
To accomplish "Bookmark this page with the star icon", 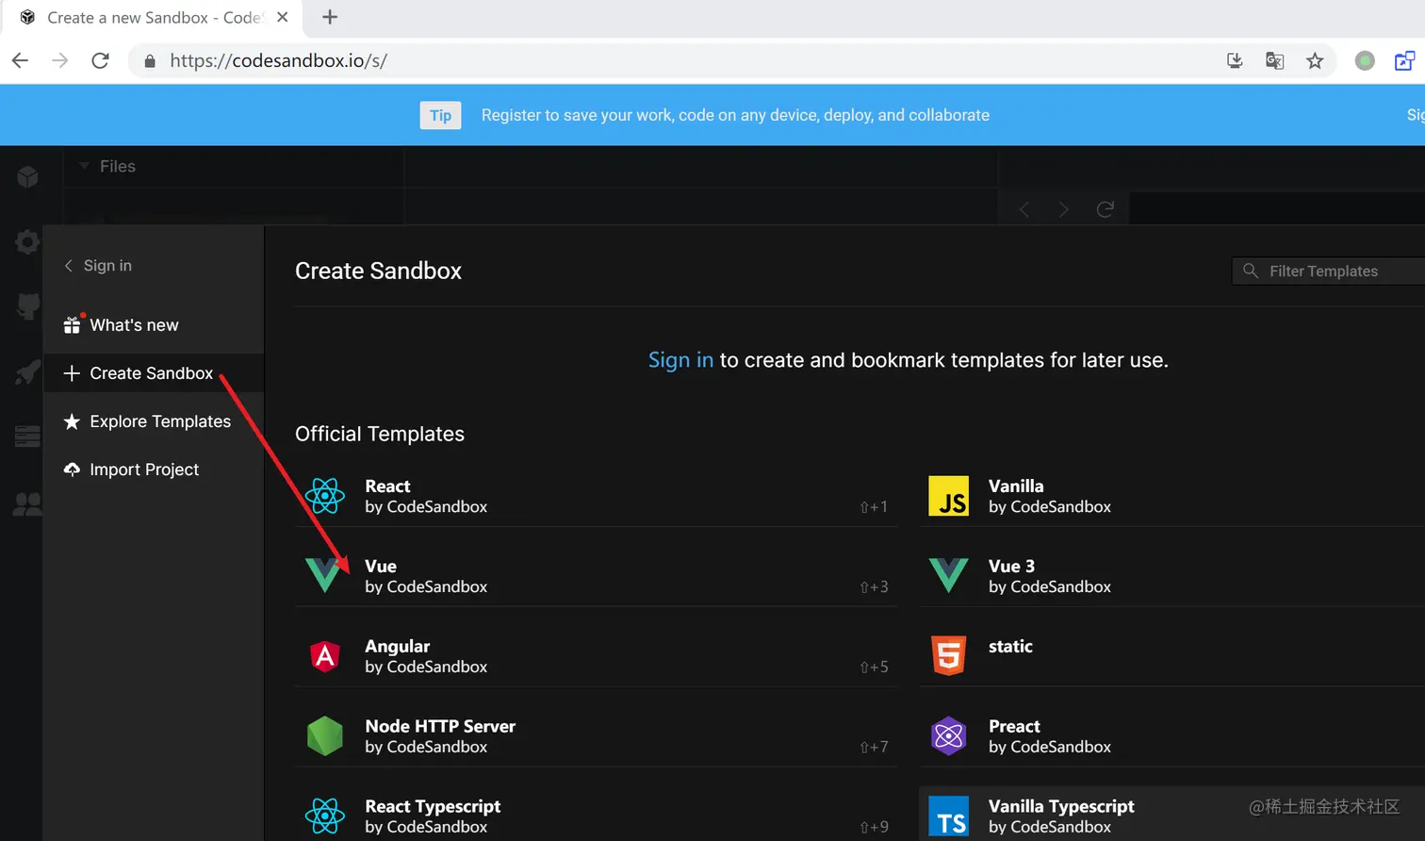I will (1315, 60).
